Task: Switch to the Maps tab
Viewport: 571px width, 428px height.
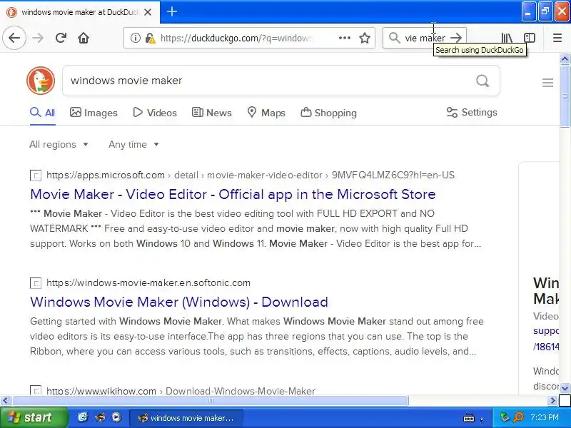Action: (x=266, y=113)
